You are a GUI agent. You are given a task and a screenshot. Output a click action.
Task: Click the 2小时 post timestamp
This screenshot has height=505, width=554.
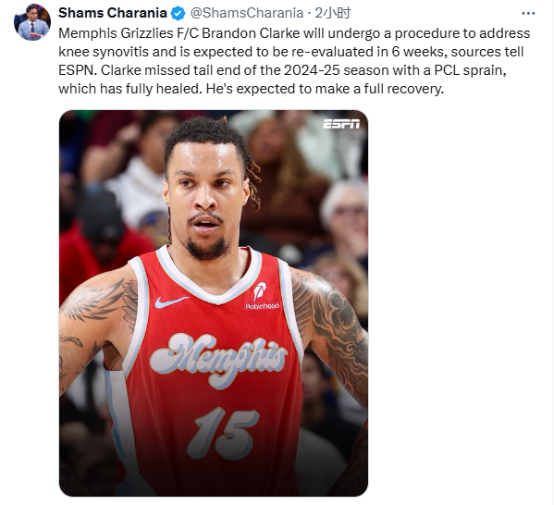[x=332, y=13]
